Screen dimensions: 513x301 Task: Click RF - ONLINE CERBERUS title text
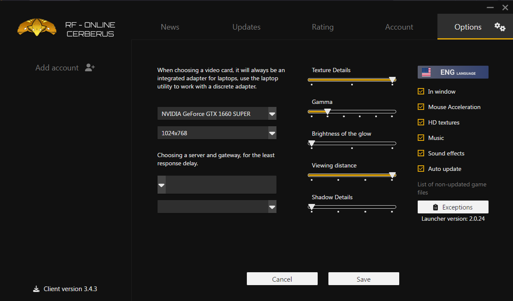(90, 30)
